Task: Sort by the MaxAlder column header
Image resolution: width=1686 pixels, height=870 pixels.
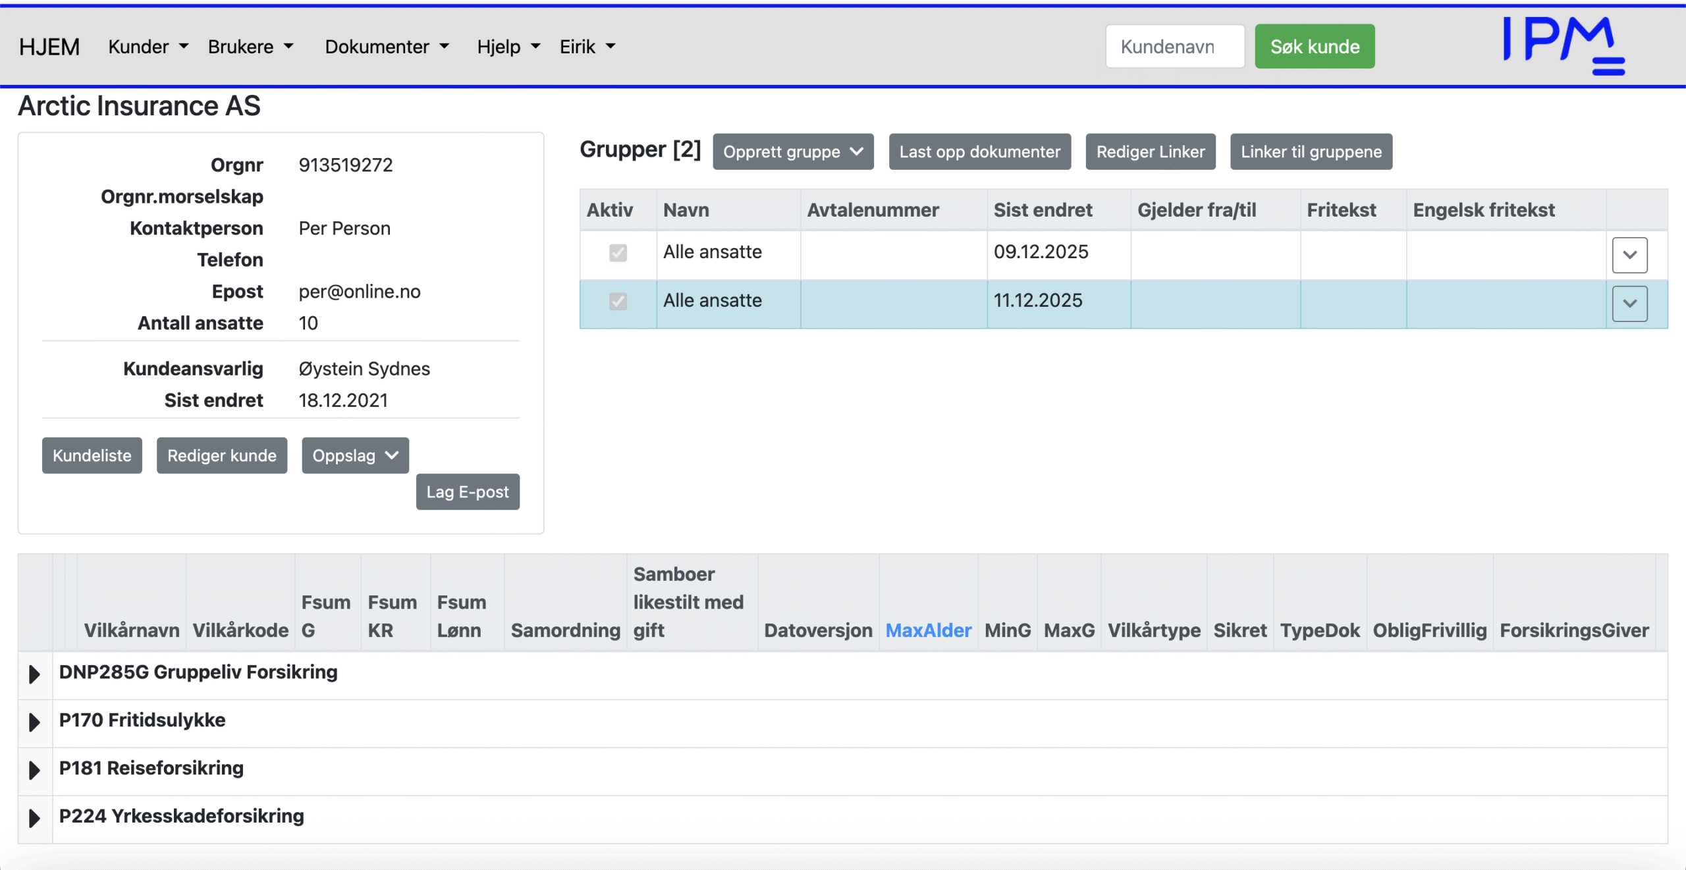Action: pos(928,630)
